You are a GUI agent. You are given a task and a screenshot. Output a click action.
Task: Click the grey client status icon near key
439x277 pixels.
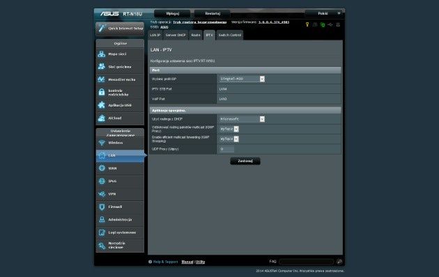pyautogui.click(x=315, y=24)
